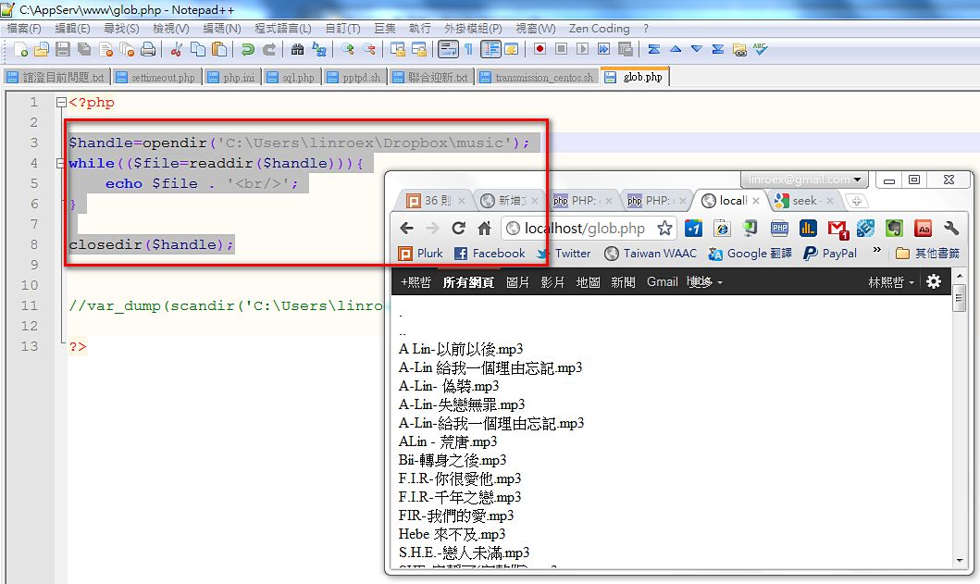This screenshot has height=584, width=980.
Task: Click the Evernote elephant extension icon
Action: coord(894,229)
